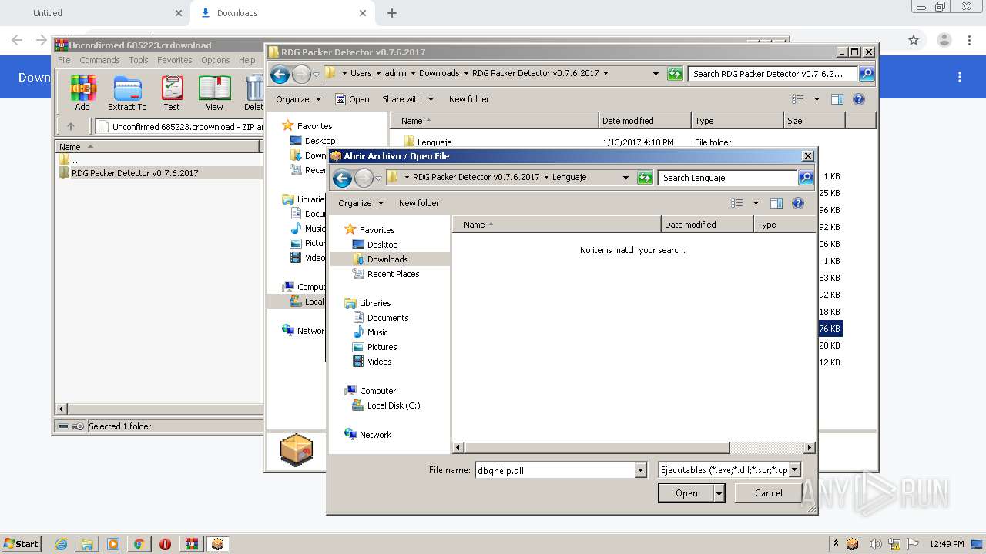
Task: Open new Chrome tab with plus button
Action: pos(392,13)
